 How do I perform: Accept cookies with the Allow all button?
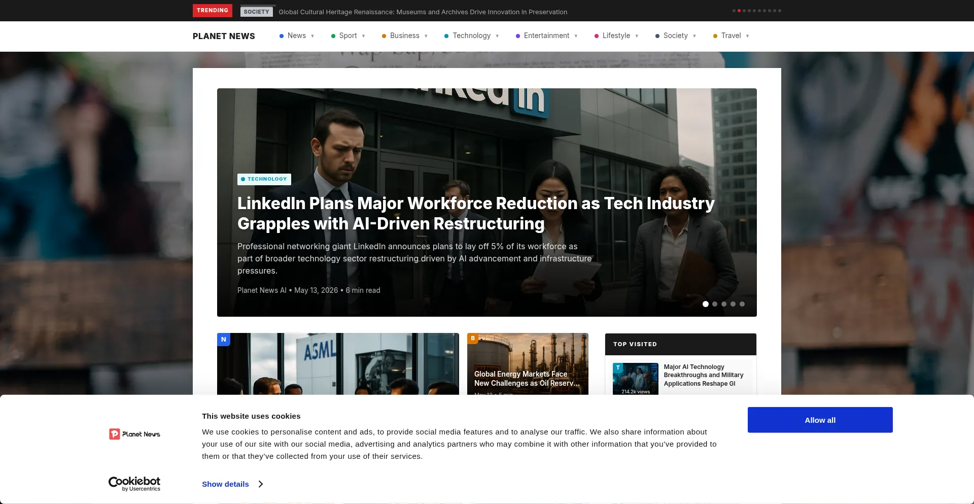click(820, 420)
